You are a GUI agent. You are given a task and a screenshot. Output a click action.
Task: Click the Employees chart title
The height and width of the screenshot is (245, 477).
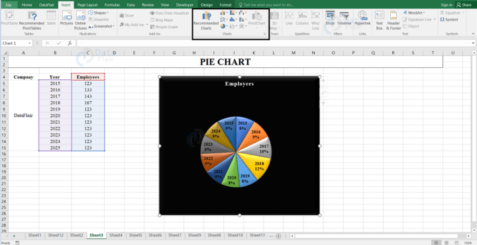point(239,84)
